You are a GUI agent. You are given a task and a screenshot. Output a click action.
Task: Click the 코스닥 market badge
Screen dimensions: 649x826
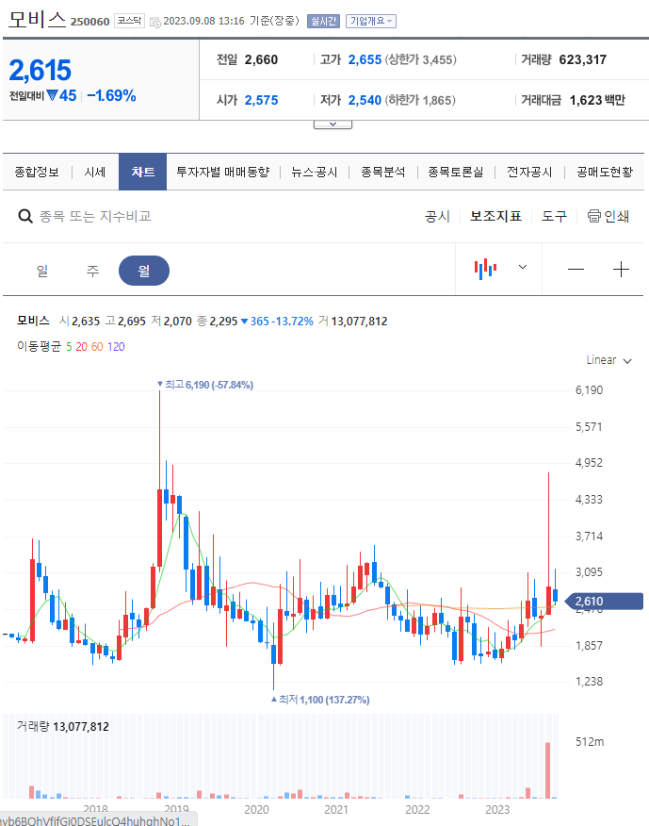pyautogui.click(x=129, y=21)
